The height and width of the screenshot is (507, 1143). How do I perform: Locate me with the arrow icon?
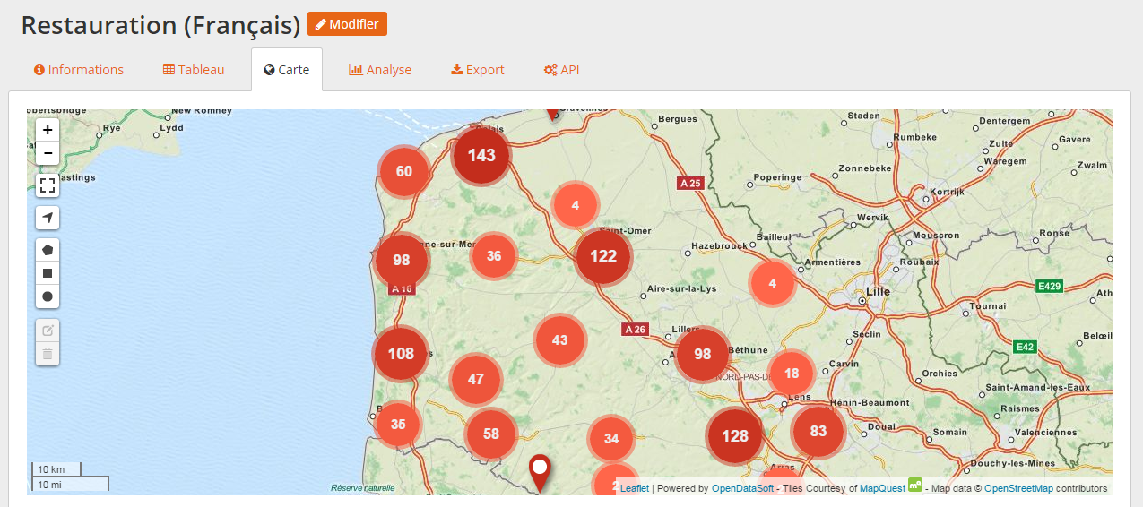pos(48,218)
